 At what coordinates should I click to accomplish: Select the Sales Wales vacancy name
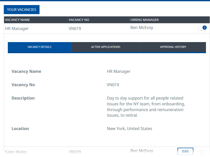[16, 152]
